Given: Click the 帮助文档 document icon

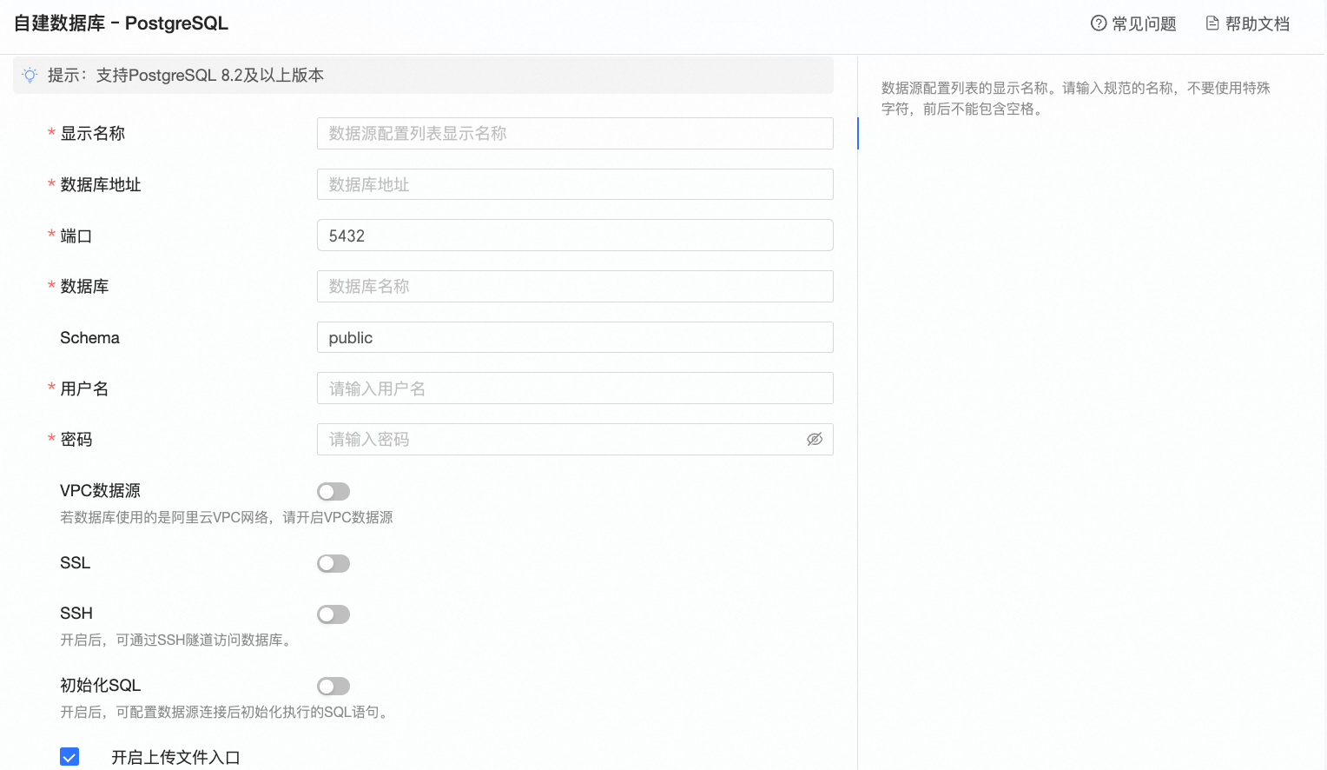Looking at the screenshot, I should point(1212,23).
